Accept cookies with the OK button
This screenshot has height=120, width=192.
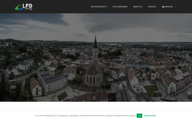[x=139, y=116]
